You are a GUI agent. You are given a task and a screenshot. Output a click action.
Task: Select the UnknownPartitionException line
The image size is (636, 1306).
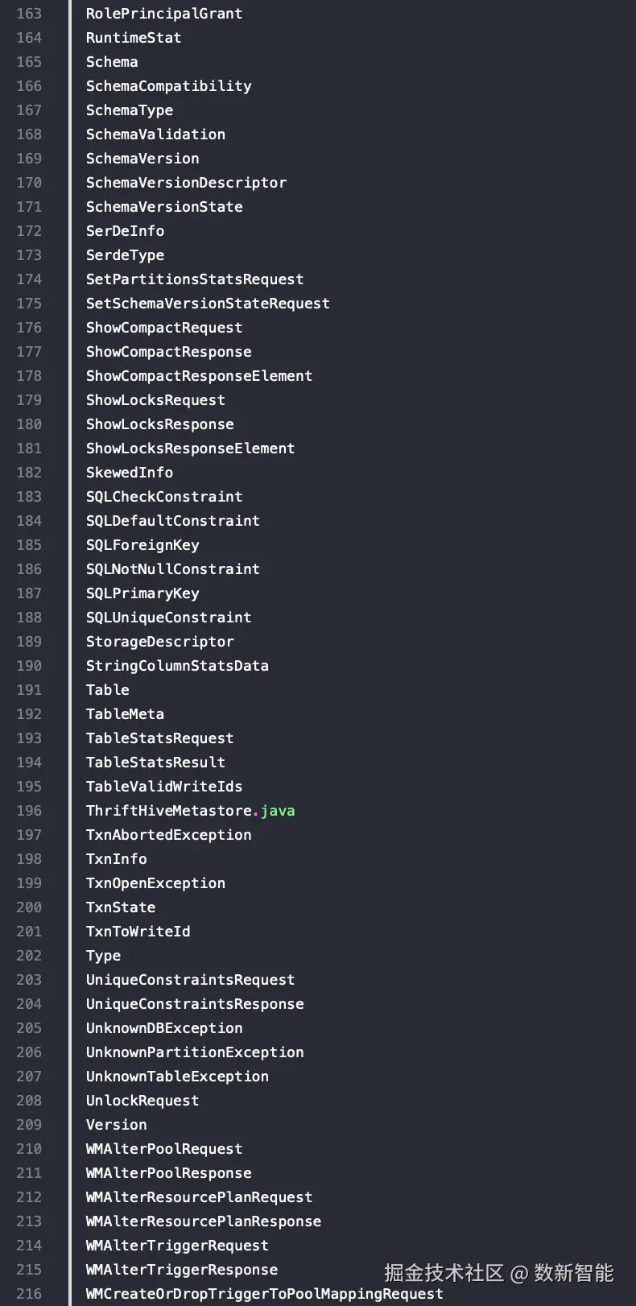(x=195, y=1052)
